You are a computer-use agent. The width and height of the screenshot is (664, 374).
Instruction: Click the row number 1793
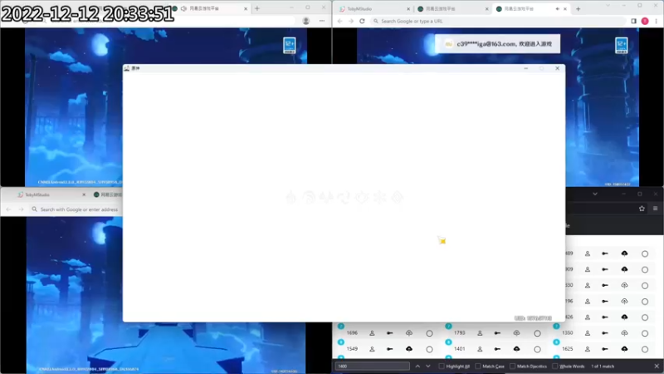point(460,333)
